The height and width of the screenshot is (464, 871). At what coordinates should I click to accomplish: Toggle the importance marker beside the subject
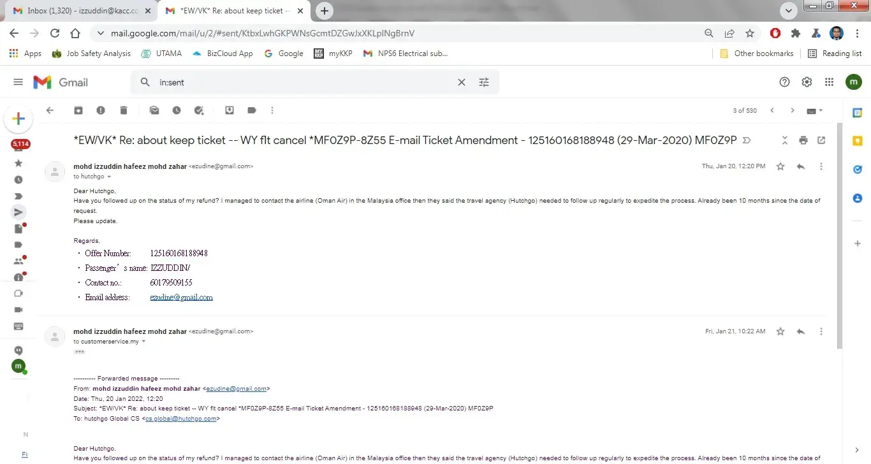(747, 140)
